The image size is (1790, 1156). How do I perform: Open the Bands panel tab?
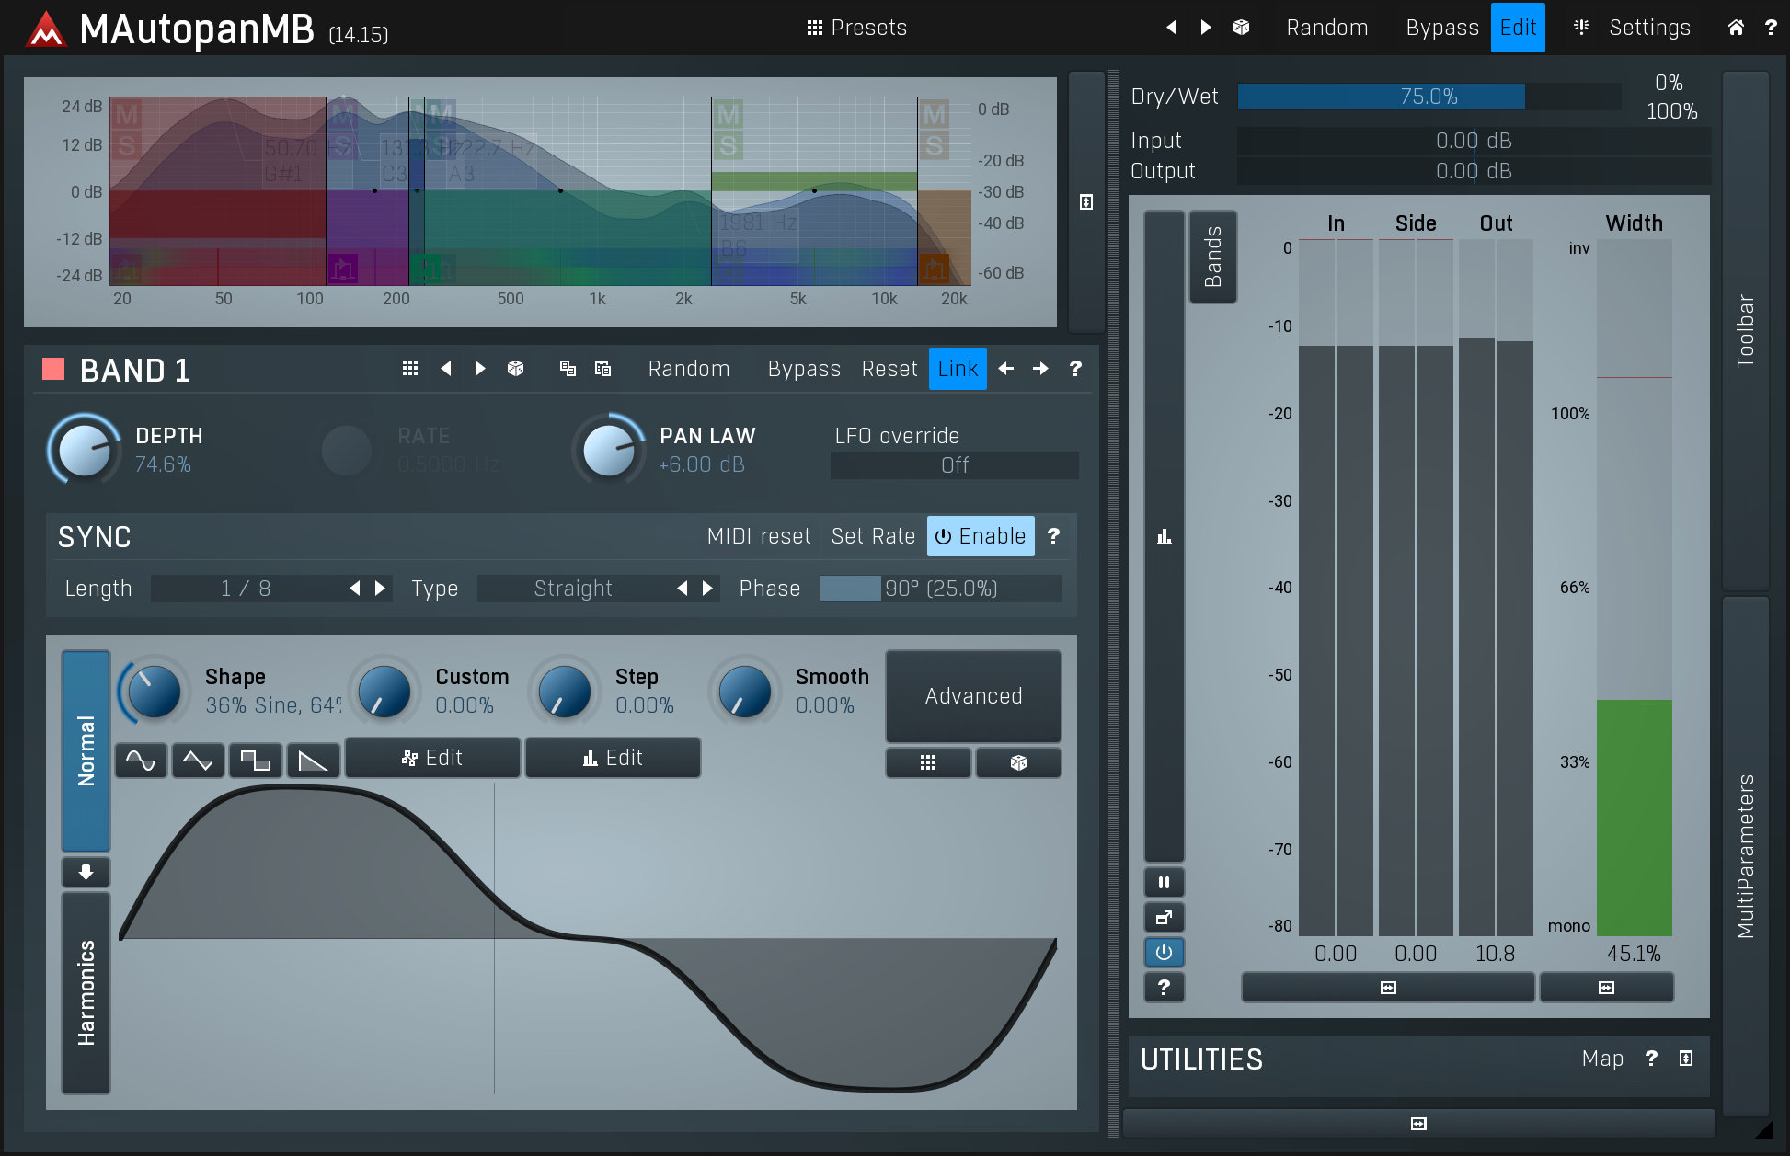coord(1213,257)
